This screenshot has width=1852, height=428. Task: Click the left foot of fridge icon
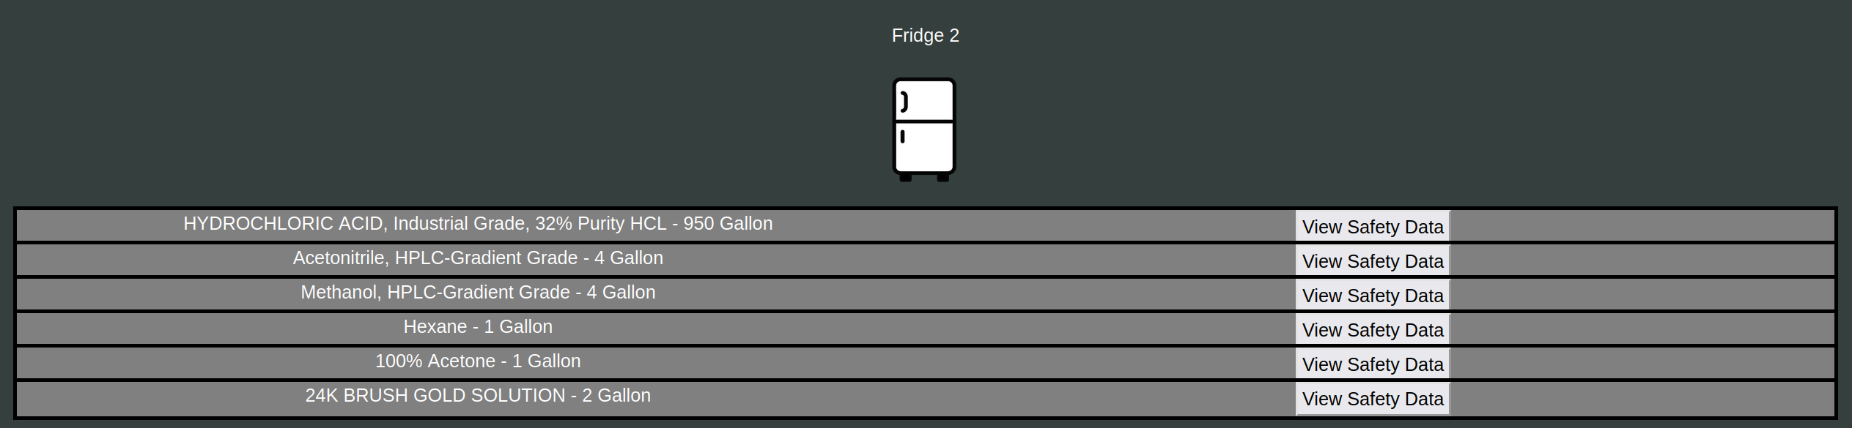[x=905, y=178]
